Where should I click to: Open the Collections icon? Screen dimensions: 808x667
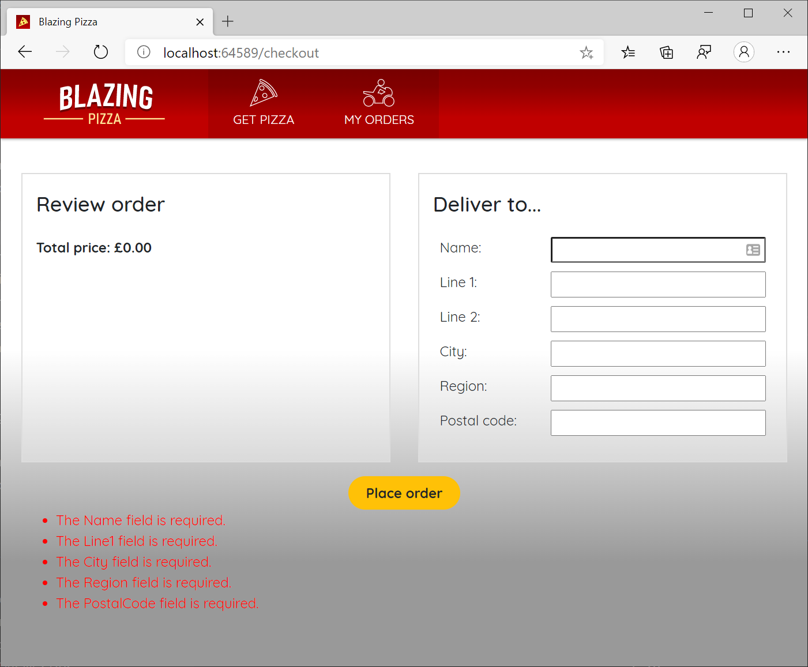click(x=666, y=52)
